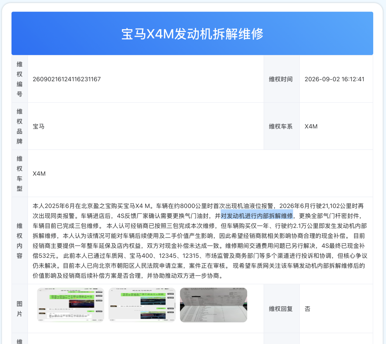Screen dimensions: 386x344
Task: Open the second chat screenshot thumbnail
Action: click(x=142, y=305)
